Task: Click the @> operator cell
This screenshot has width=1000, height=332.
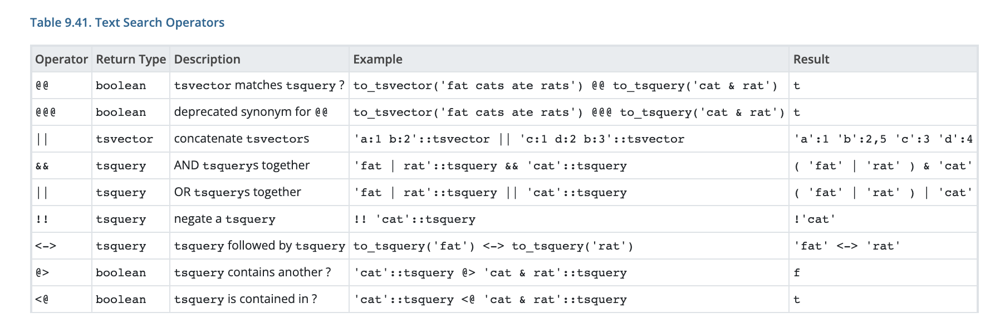Action: coord(61,273)
